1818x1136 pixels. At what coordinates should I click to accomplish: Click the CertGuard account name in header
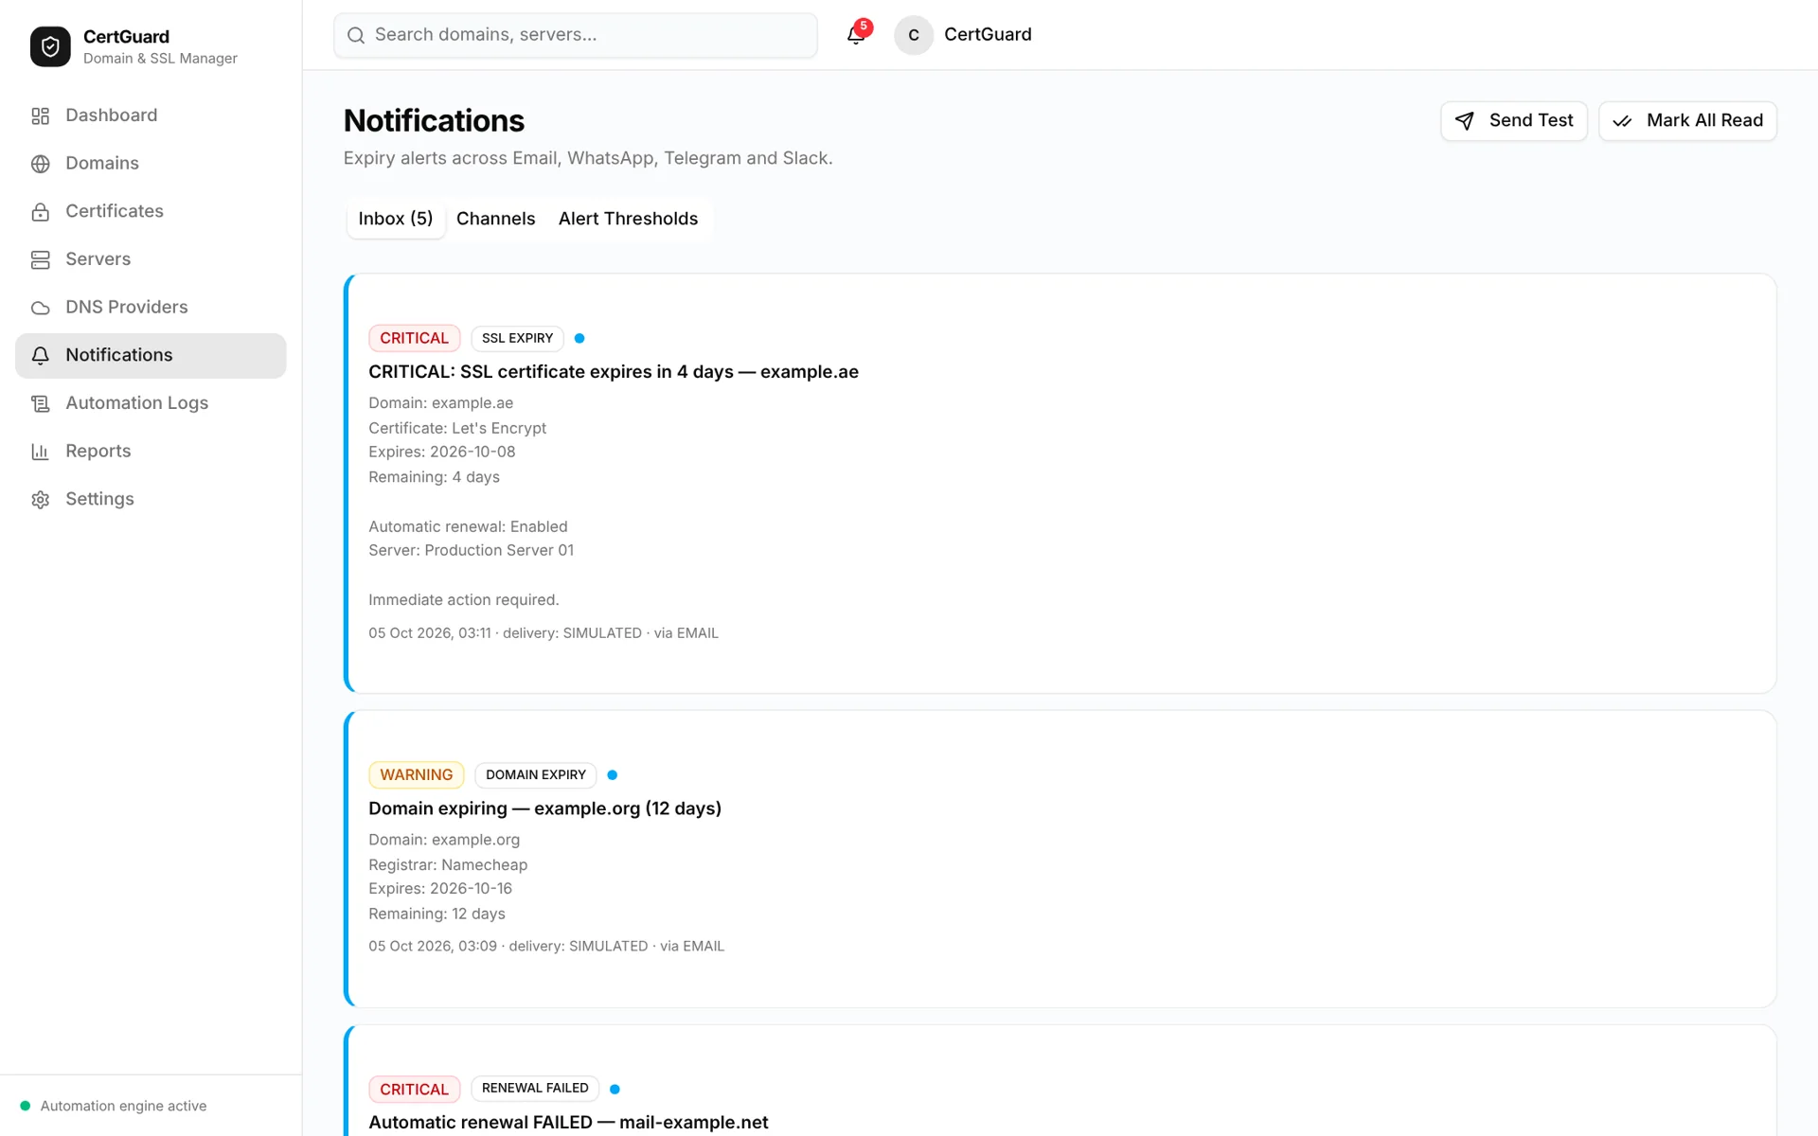click(x=988, y=35)
